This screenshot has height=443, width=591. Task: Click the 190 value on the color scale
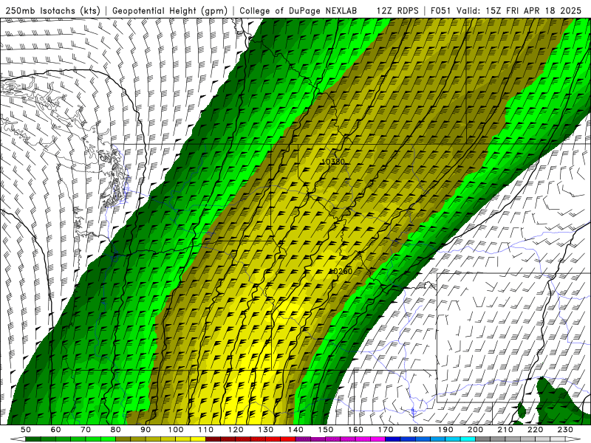445,430
